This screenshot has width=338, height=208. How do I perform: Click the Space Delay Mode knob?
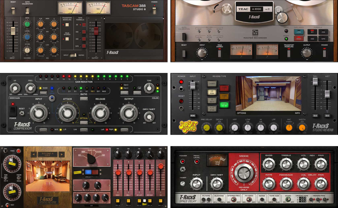pyautogui.click(x=244, y=172)
